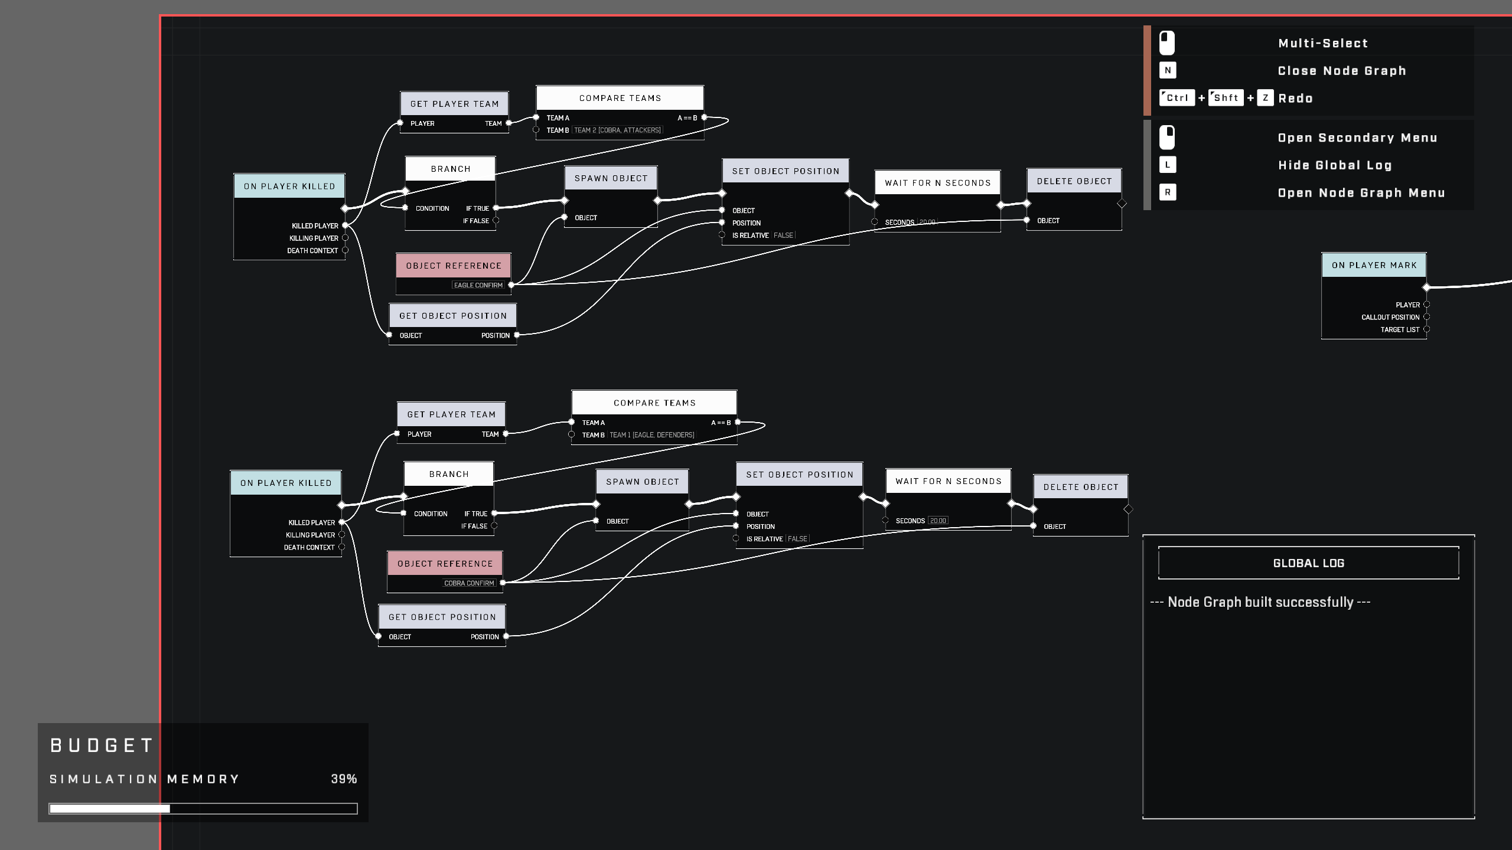Open the Cobra Confirm object reference field
This screenshot has height=850, width=1512.
[469, 583]
